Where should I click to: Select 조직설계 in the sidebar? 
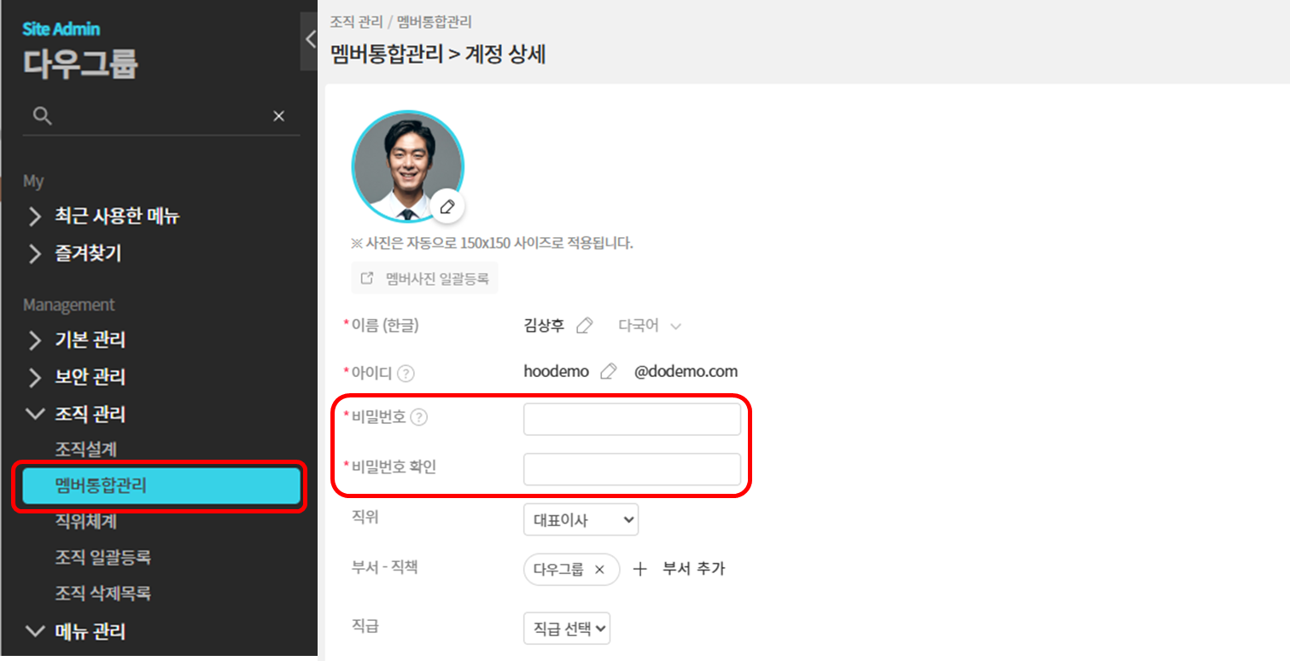pyautogui.click(x=85, y=449)
